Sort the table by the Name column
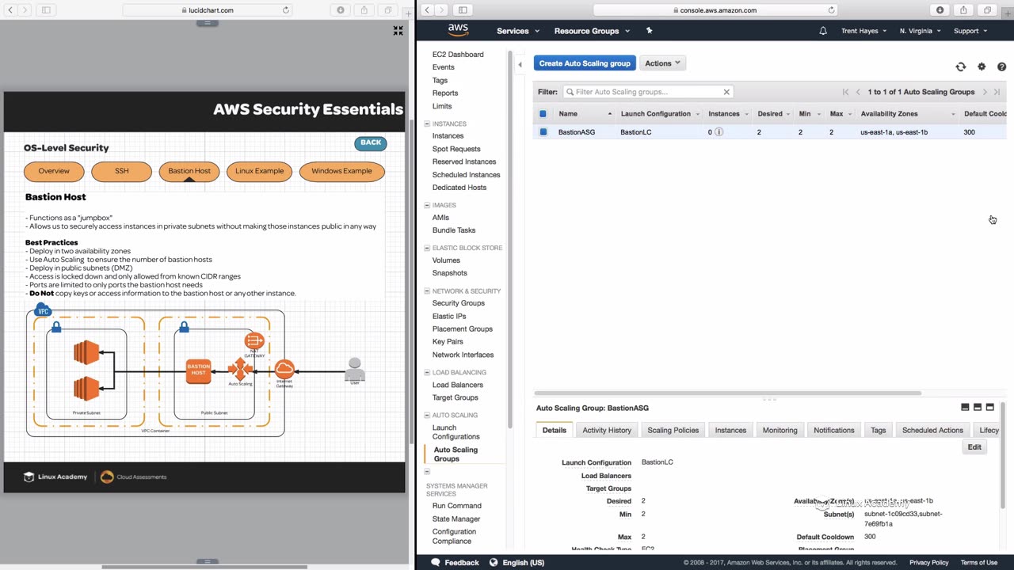1014x570 pixels. [585, 114]
